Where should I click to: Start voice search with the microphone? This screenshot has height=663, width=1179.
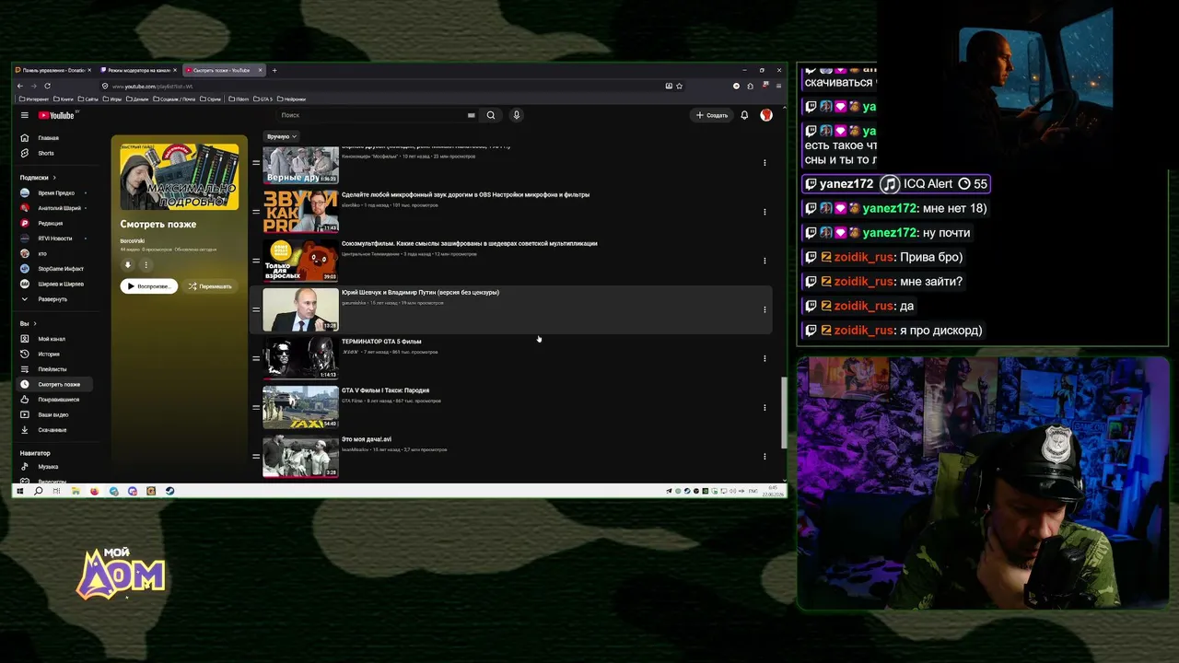coord(517,115)
